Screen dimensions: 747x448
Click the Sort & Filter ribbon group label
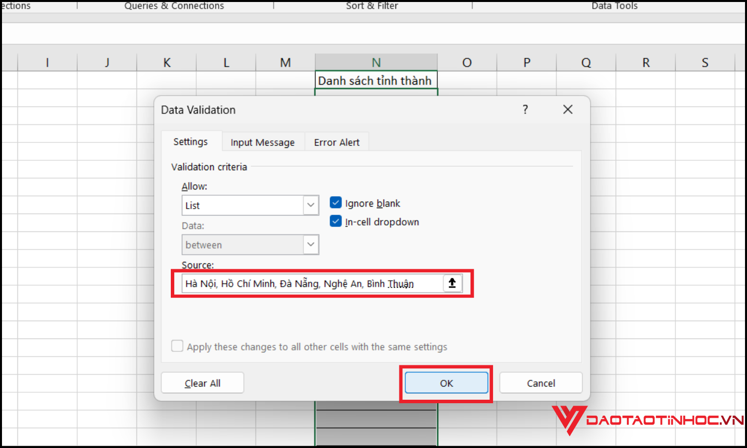pyautogui.click(x=372, y=6)
